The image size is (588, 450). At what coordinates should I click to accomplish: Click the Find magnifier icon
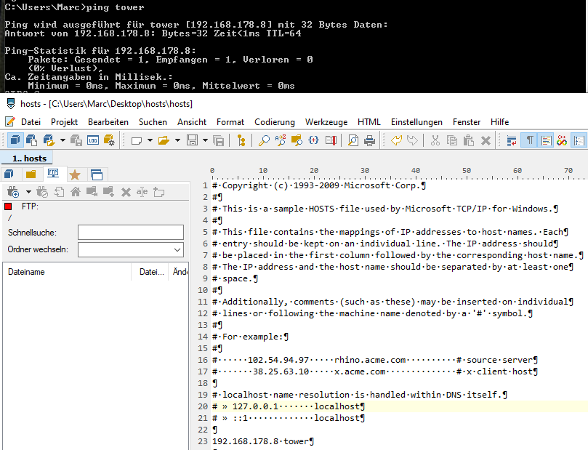(x=264, y=140)
